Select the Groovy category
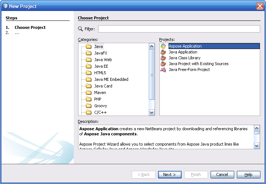 pos(101,106)
